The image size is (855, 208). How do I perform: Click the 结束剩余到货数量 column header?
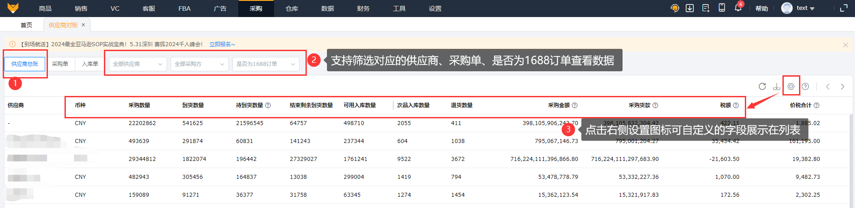coord(311,105)
